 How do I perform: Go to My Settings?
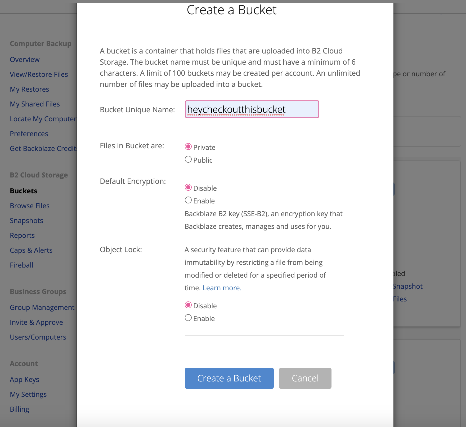coord(28,394)
